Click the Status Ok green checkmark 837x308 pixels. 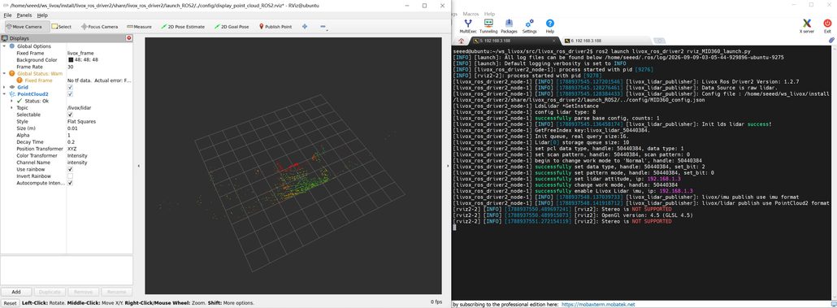coord(20,100)
